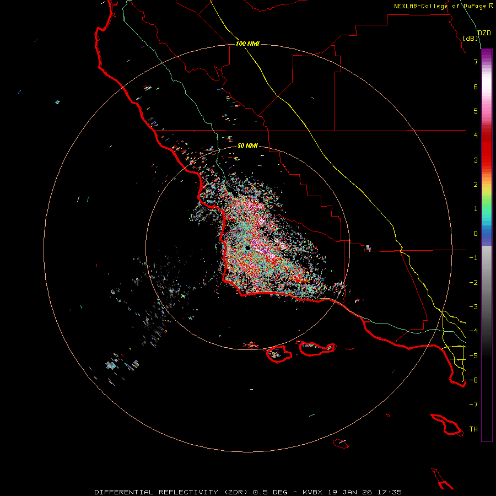Click the 0 dB value on the color scale
Viewport: 496px width, 496px height.
pyautogui.click(x=476, y=234)
